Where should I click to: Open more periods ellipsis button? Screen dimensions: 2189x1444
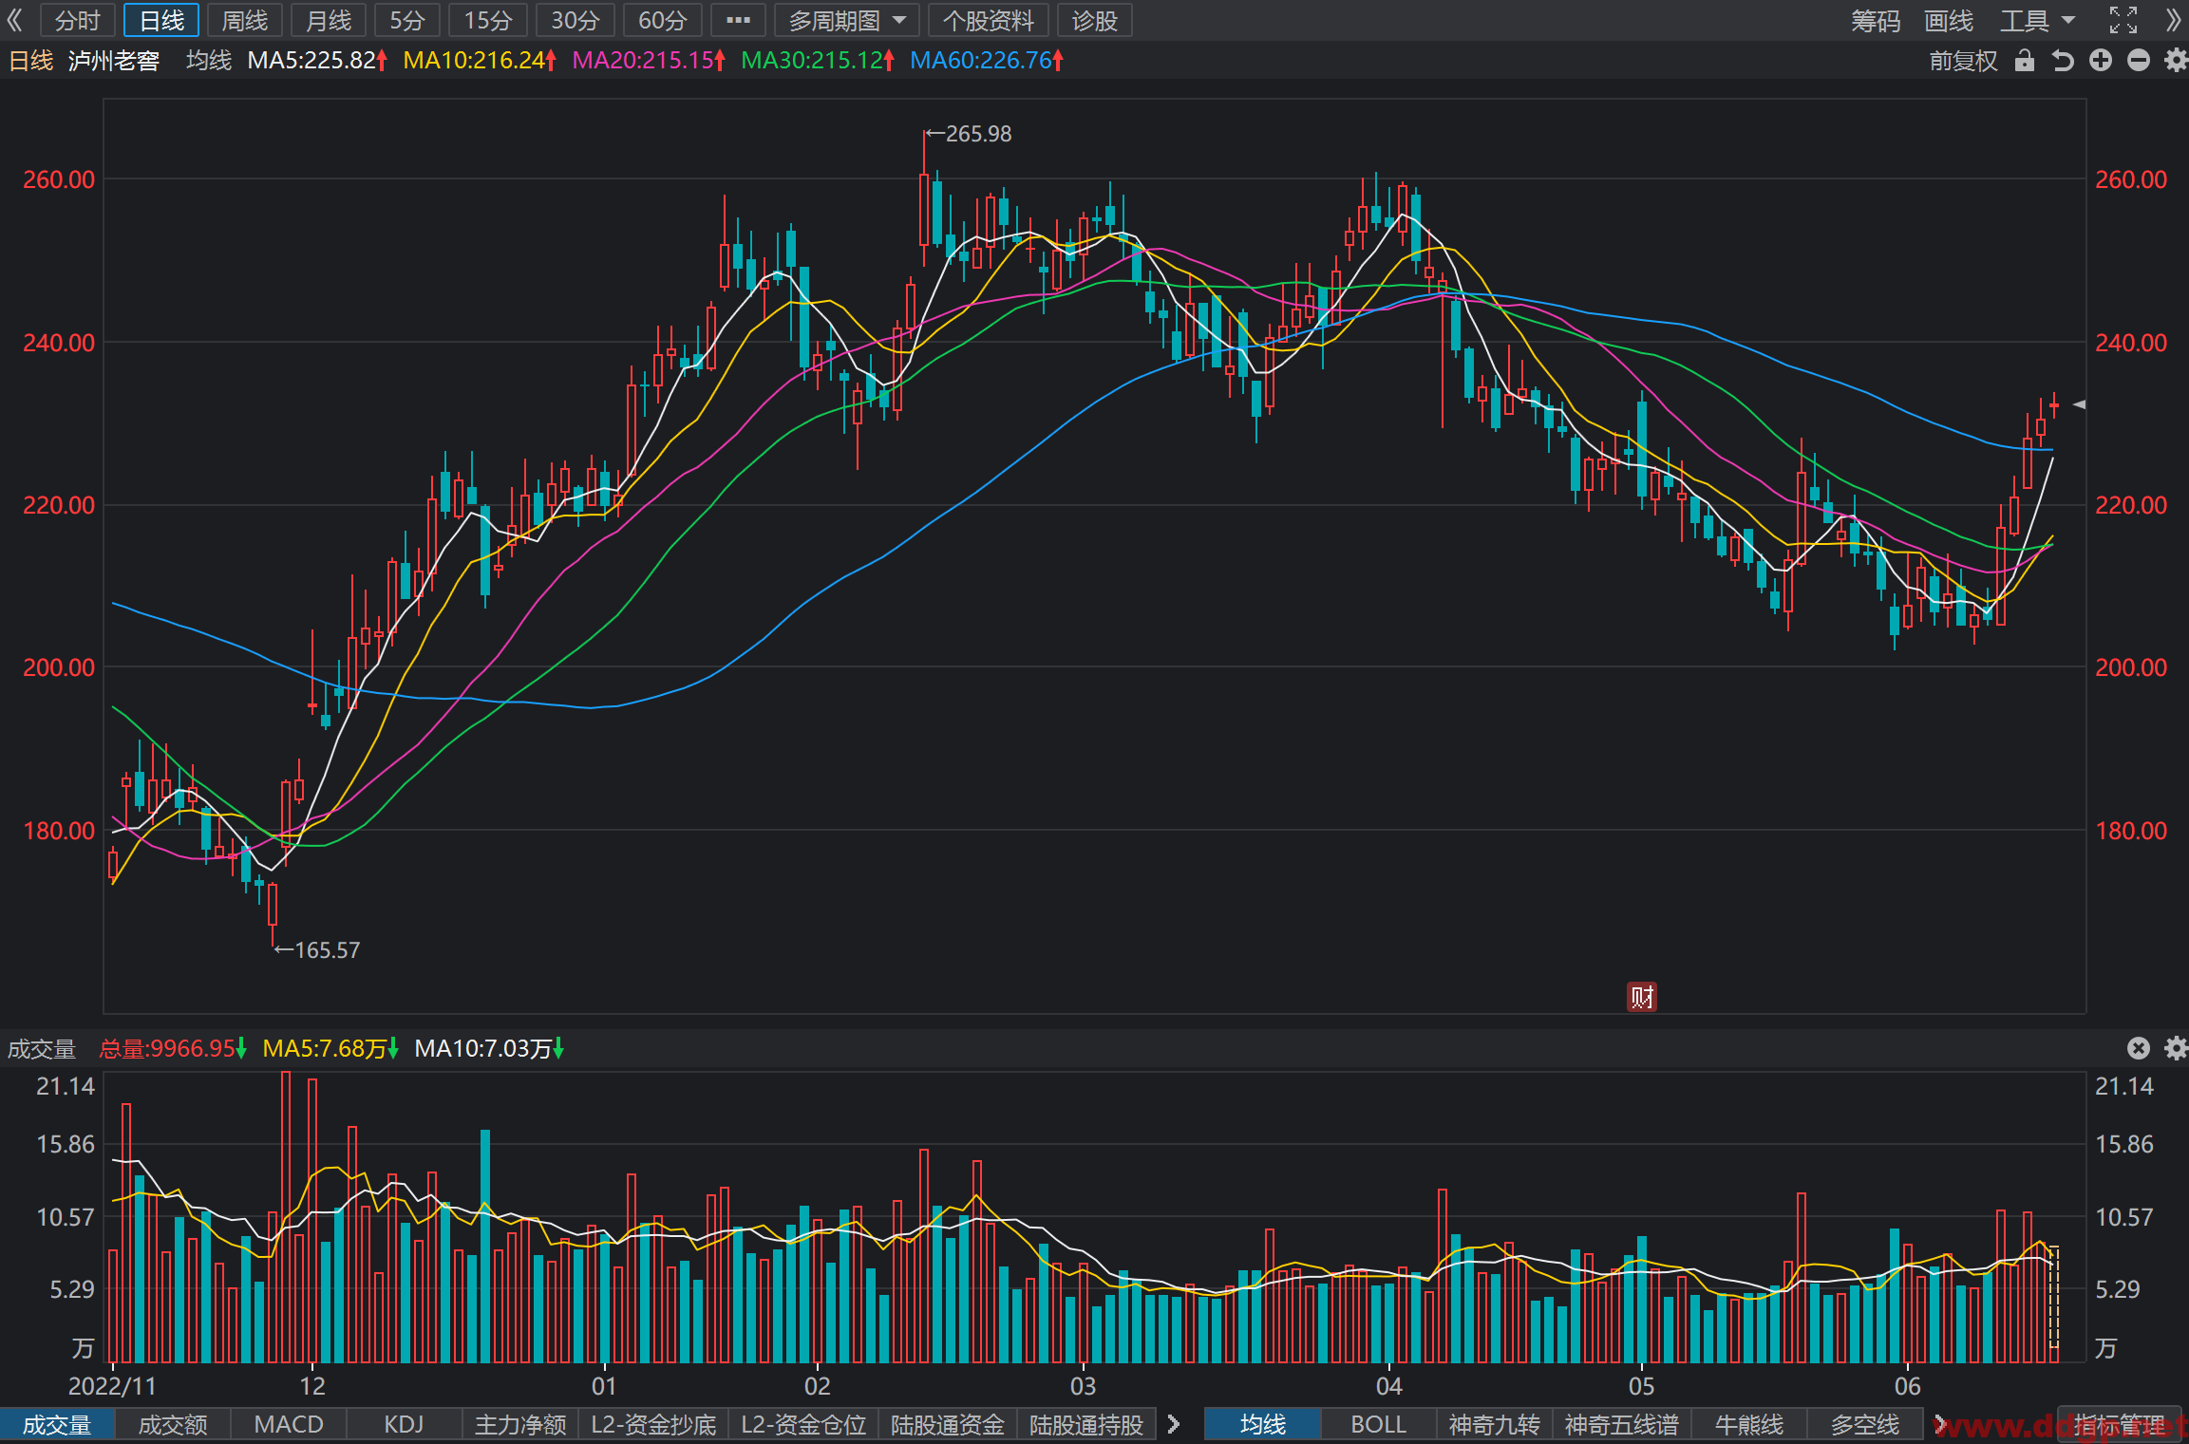(x=738, y=20)
